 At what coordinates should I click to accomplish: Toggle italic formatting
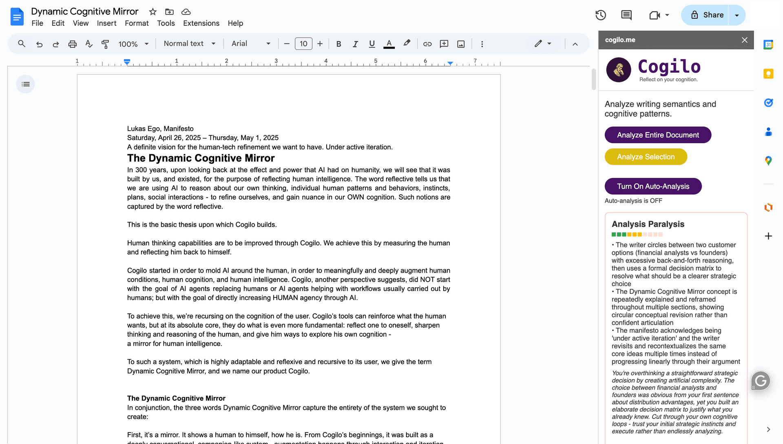tap(355, 44)
